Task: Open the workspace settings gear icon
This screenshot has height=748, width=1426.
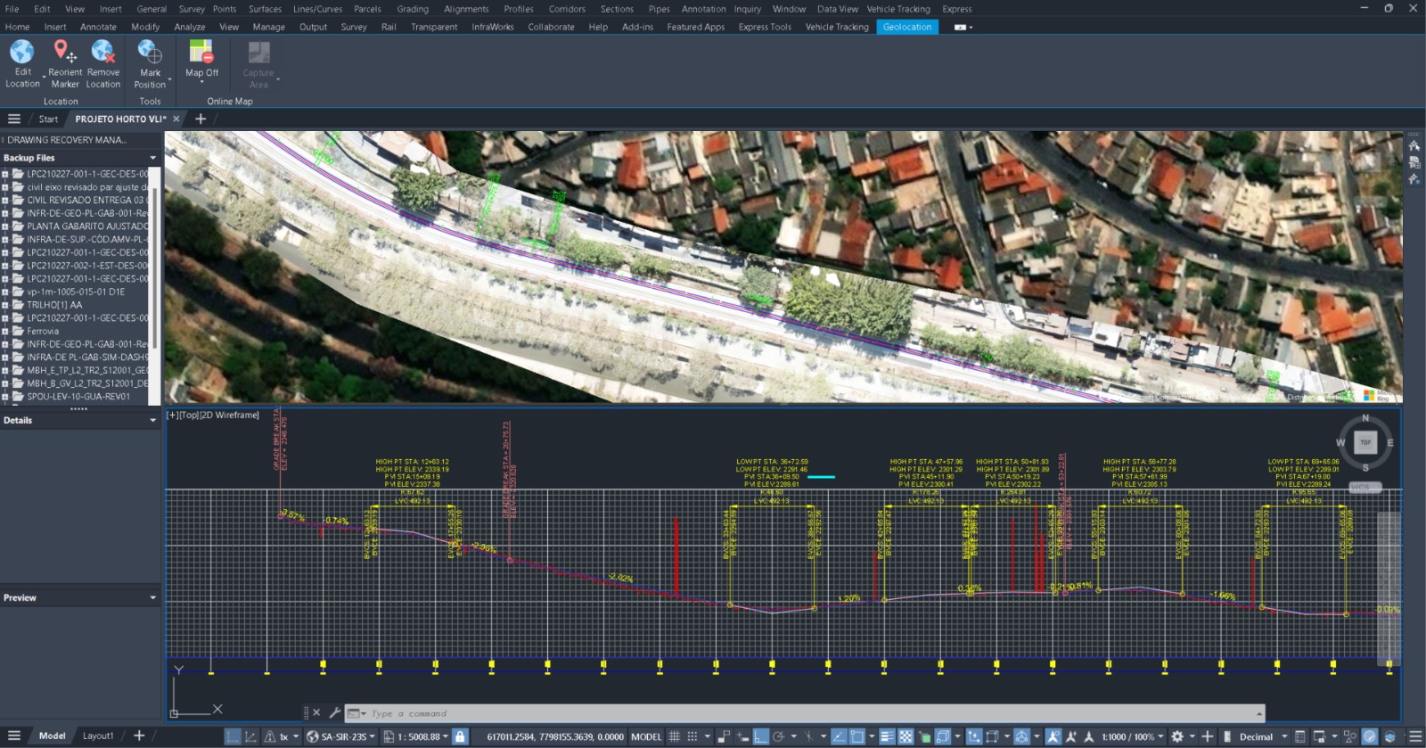Action: (x=1177, y=736)
